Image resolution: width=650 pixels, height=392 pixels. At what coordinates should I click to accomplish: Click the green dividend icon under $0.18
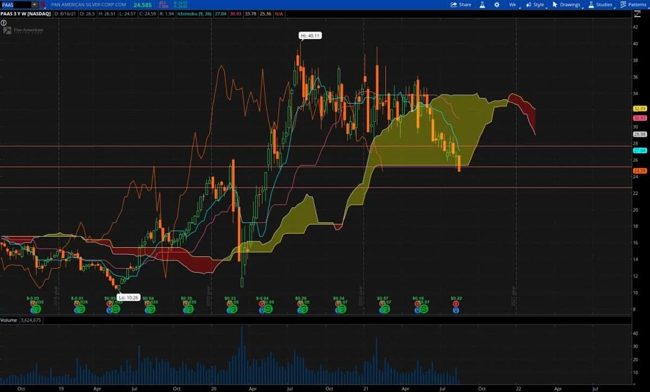click(x=424, y=309)
